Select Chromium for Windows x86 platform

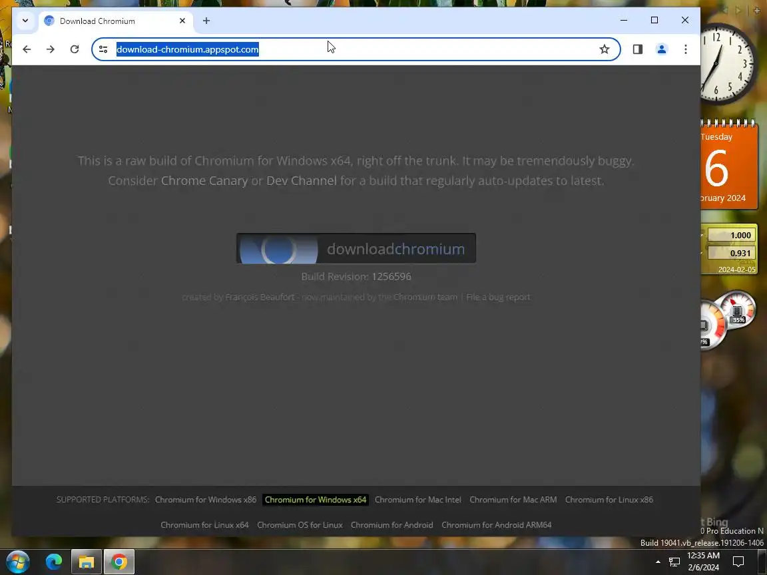(x=206, y=500)
